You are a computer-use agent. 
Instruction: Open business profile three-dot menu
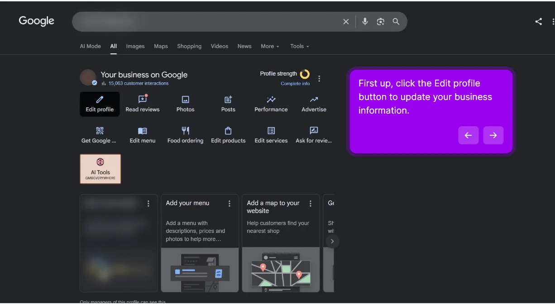pyautogui.click(x=319, y=79)
